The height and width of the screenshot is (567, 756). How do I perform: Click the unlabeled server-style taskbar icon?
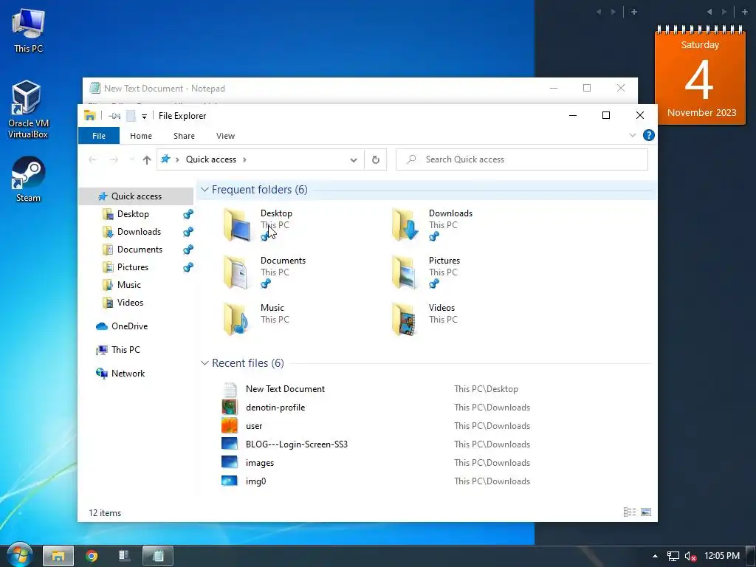coord(124,556)
